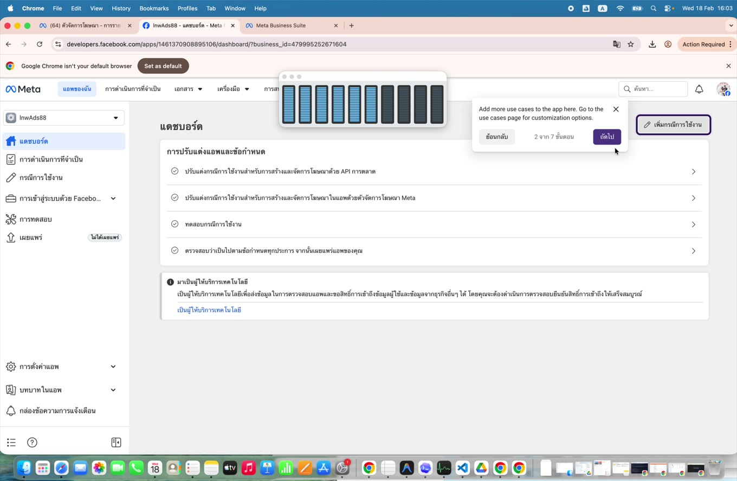Open กล่องข้อความการแจ้งเตือน in sidebar
The image size is (737, 481).
coord(64,411)
